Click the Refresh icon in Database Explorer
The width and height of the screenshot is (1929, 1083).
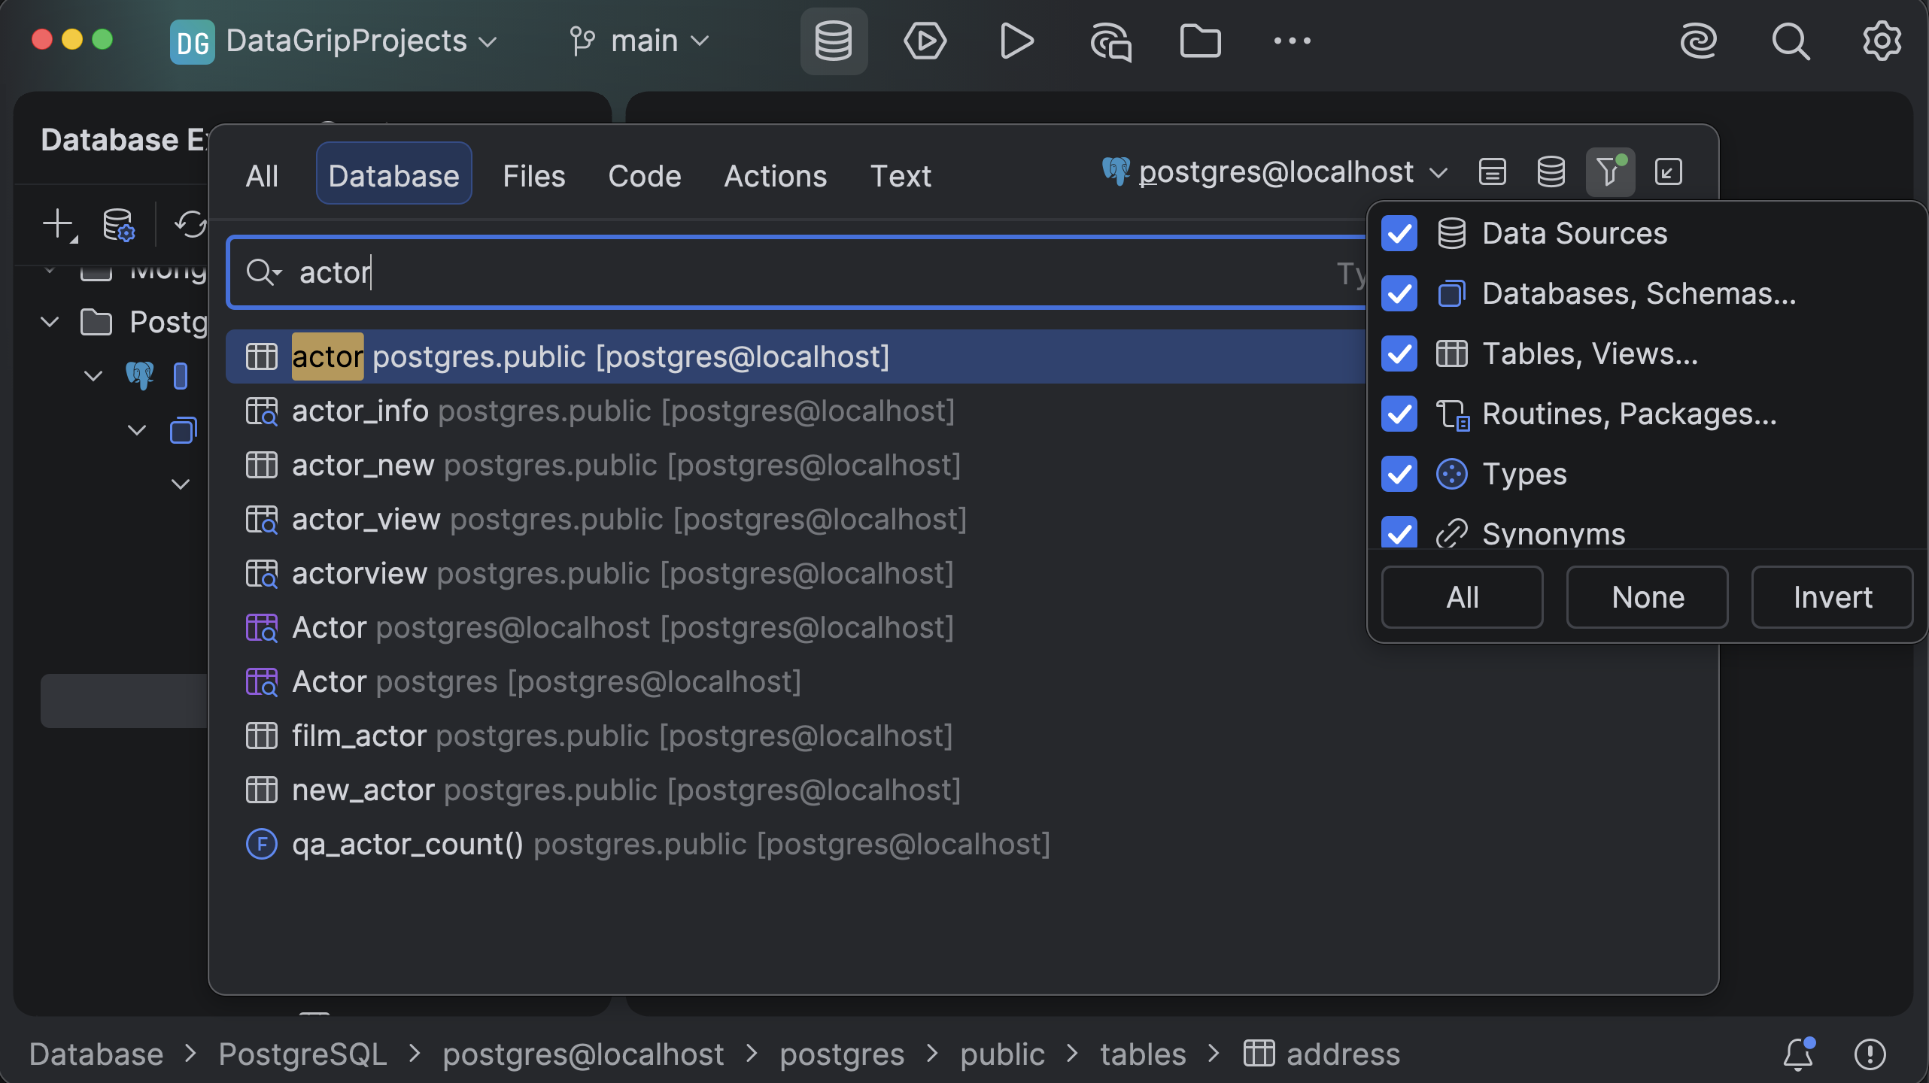point(190,225)
